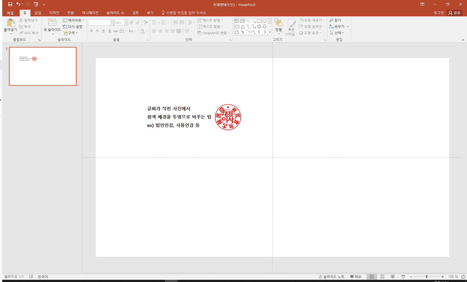Image resolution: width=467 pixels, height=282 pixels.
Task: Select the slide 1 thumbnail
Action: point(43,66)
